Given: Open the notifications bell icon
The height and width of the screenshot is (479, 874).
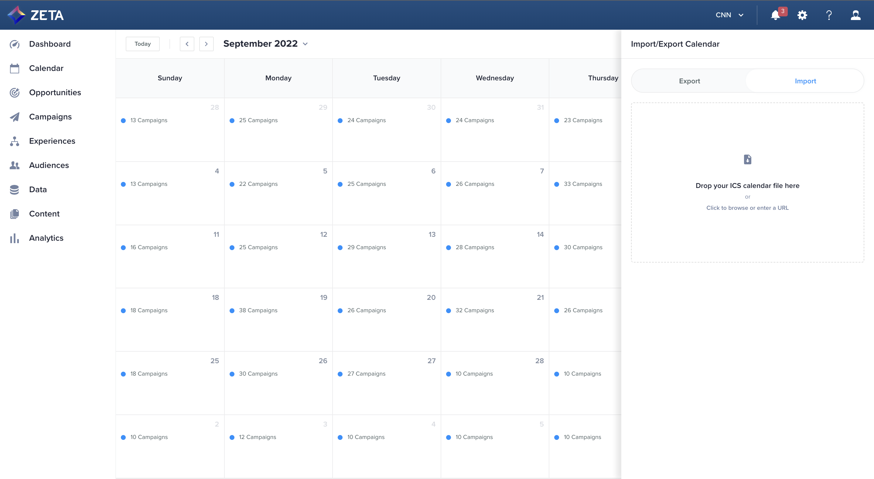Looking at the screenshot, I should (x=775, y=15).
